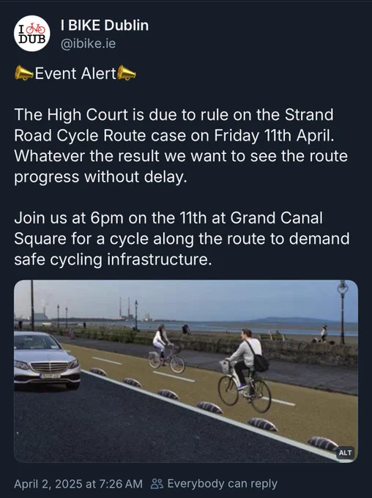Viewport: 372px width, 498px height.
Task: Click the Poolbeg chimneys in photo background
Action: click(124, 308)
